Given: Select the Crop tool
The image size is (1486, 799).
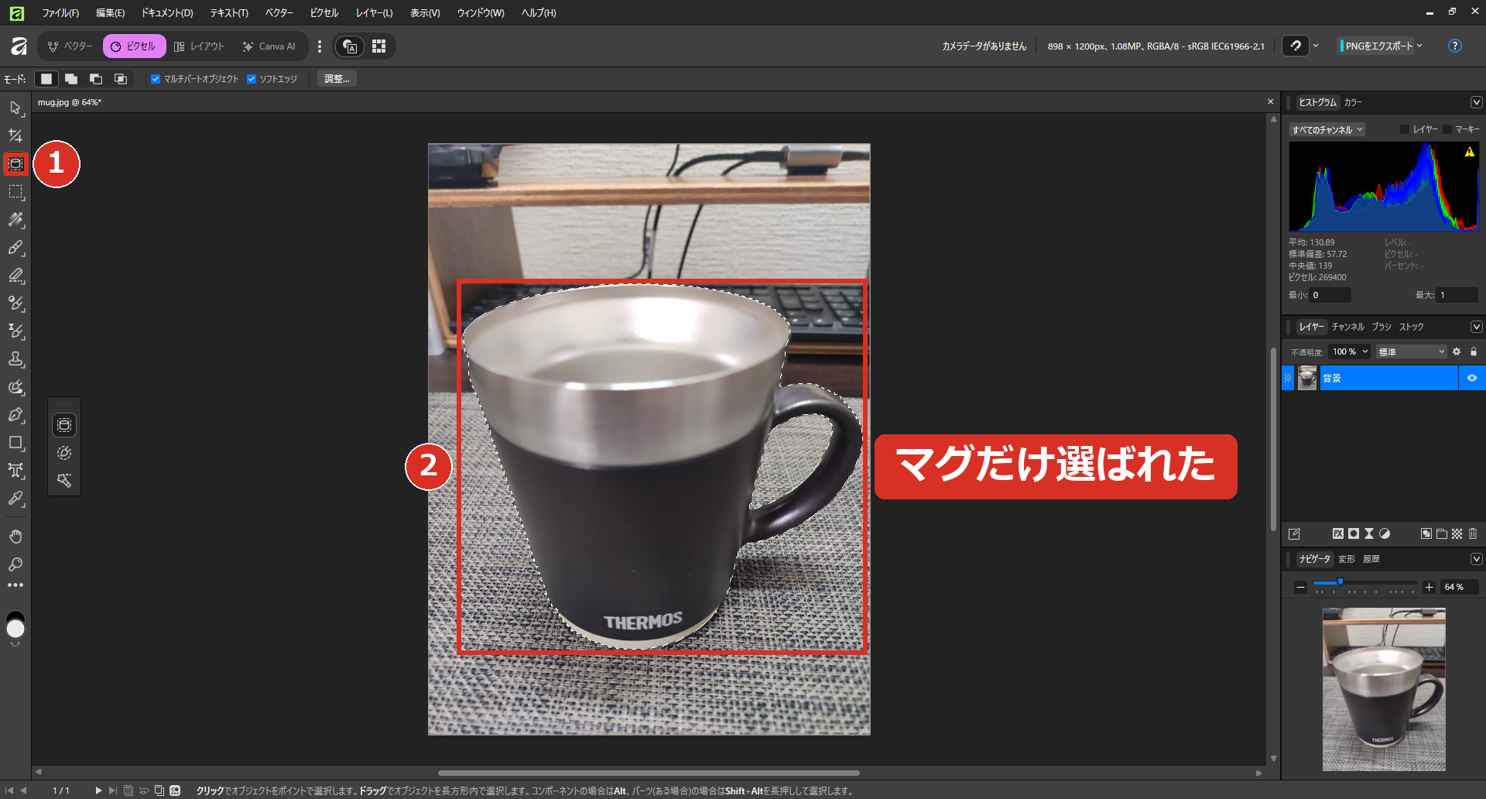Looking at the screenshot, I should (x=15, y=135).
